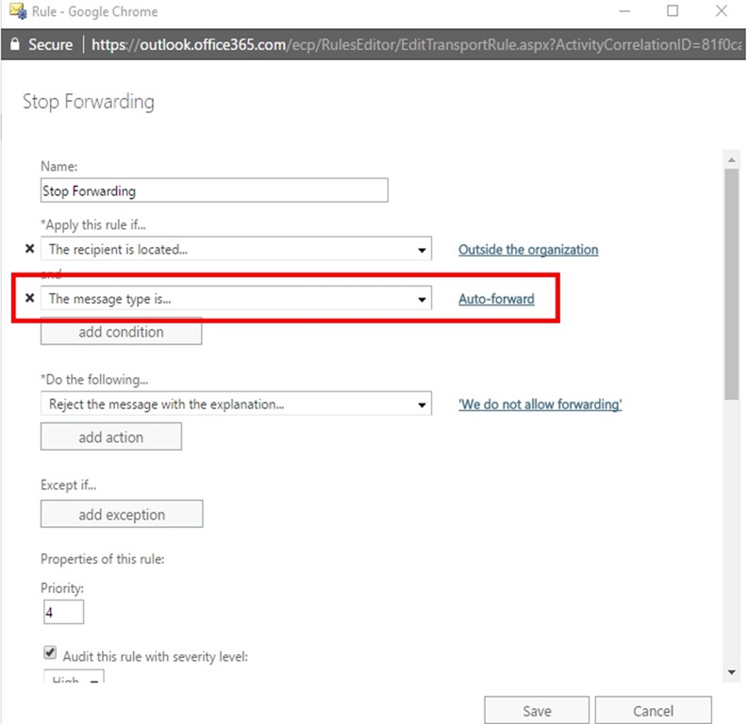Open the severity level High dropdown
The width and height of the screenshot is (748, 724).
point(74,676)
